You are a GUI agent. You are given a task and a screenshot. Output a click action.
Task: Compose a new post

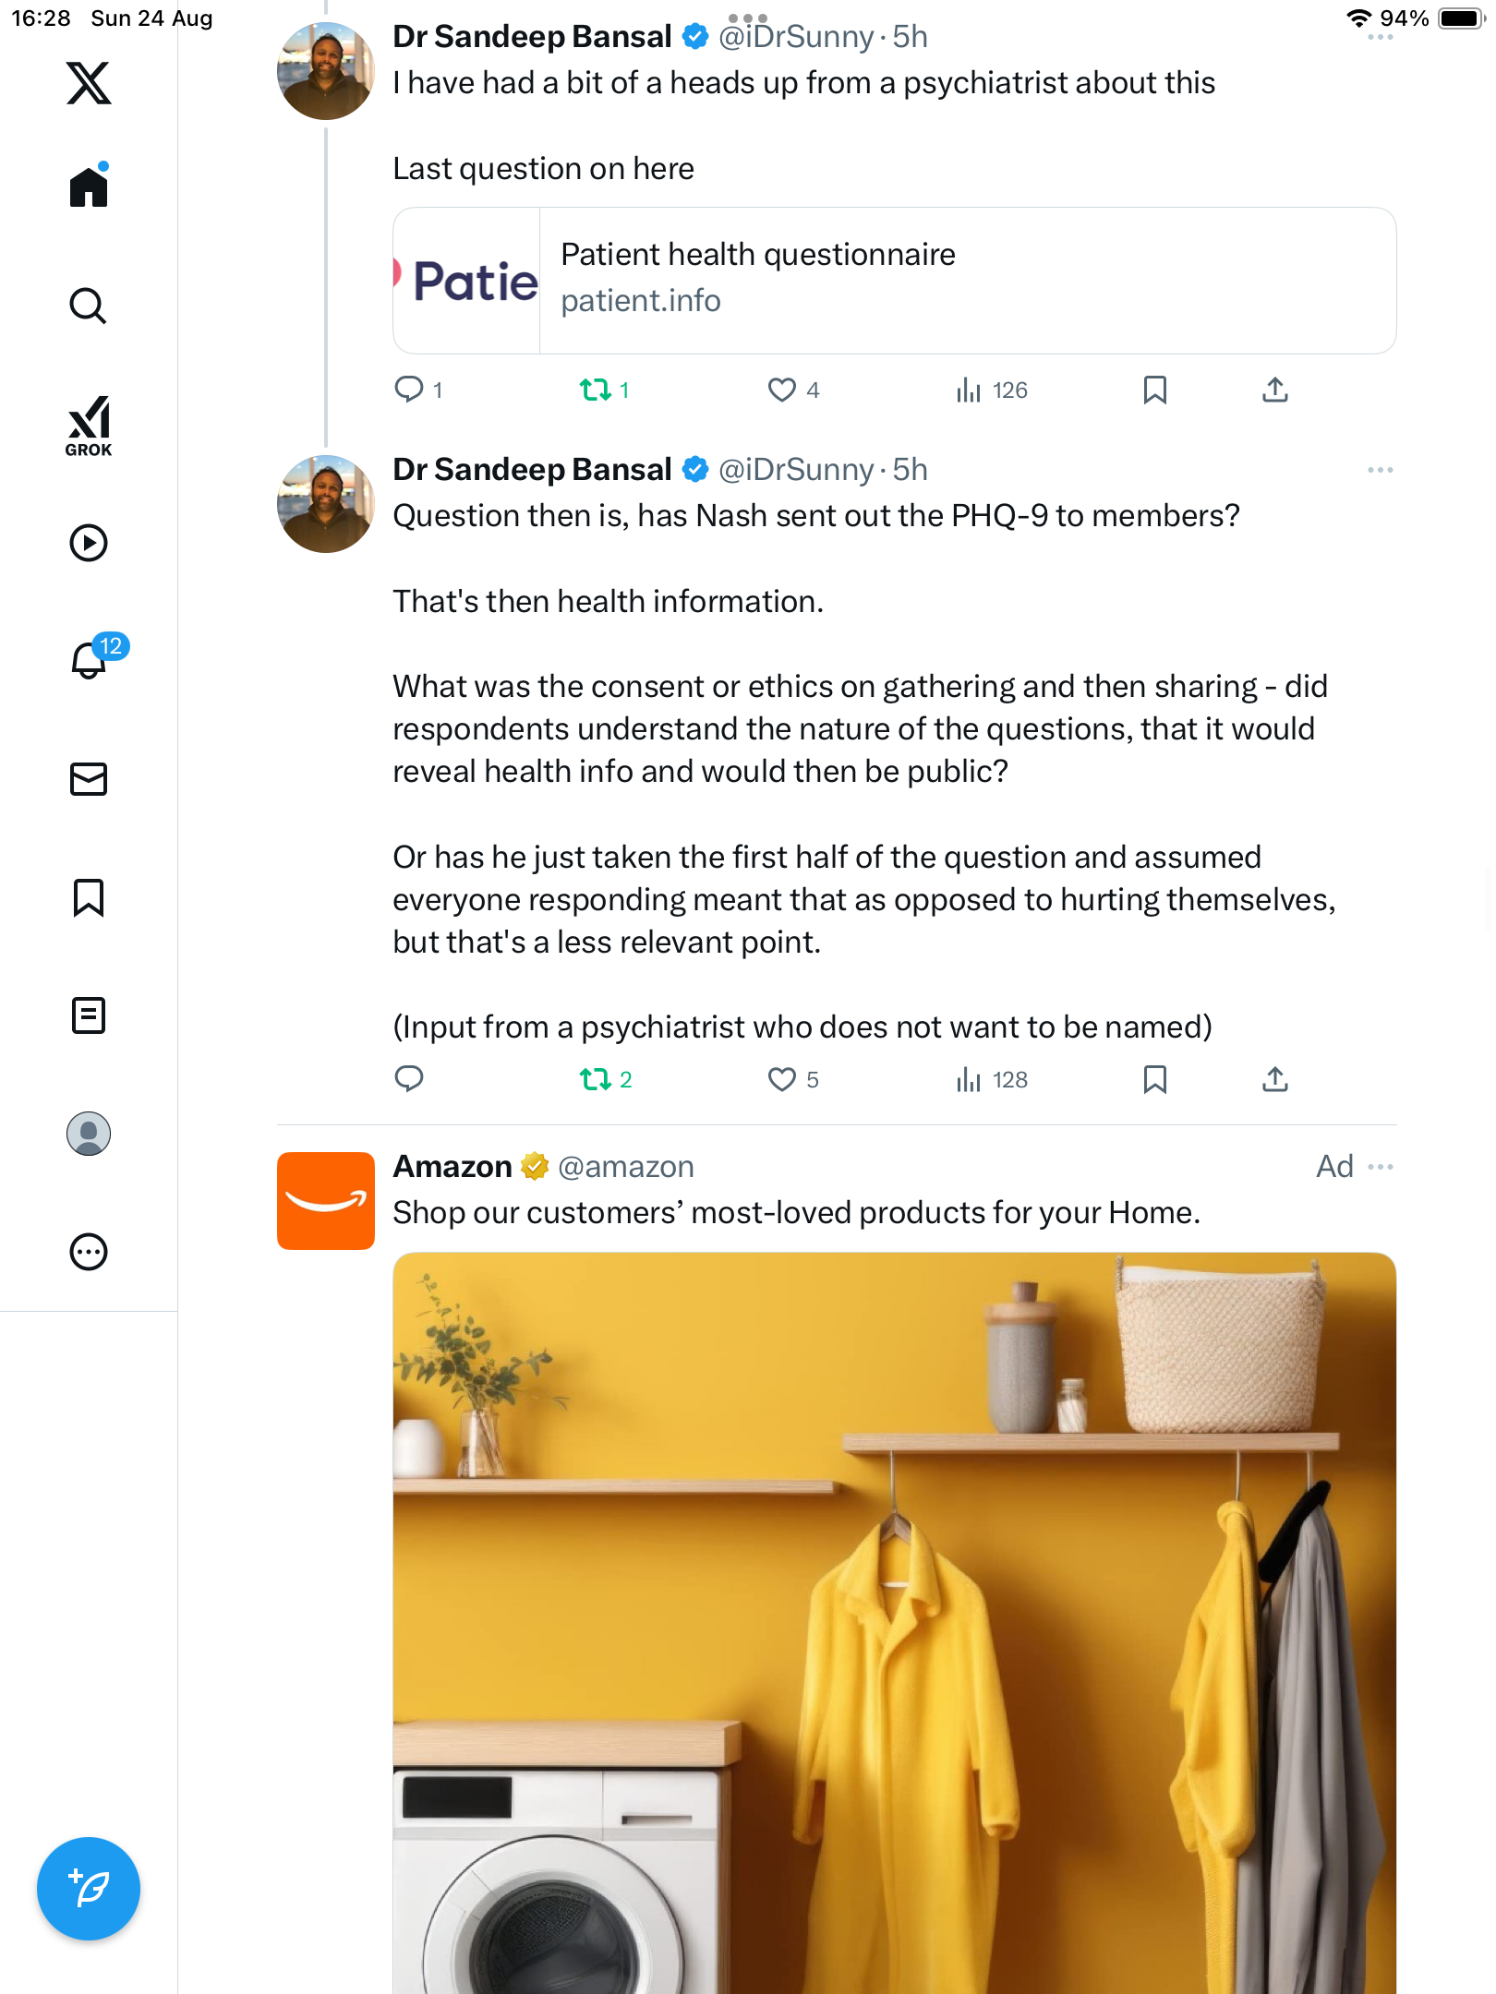89,1889
